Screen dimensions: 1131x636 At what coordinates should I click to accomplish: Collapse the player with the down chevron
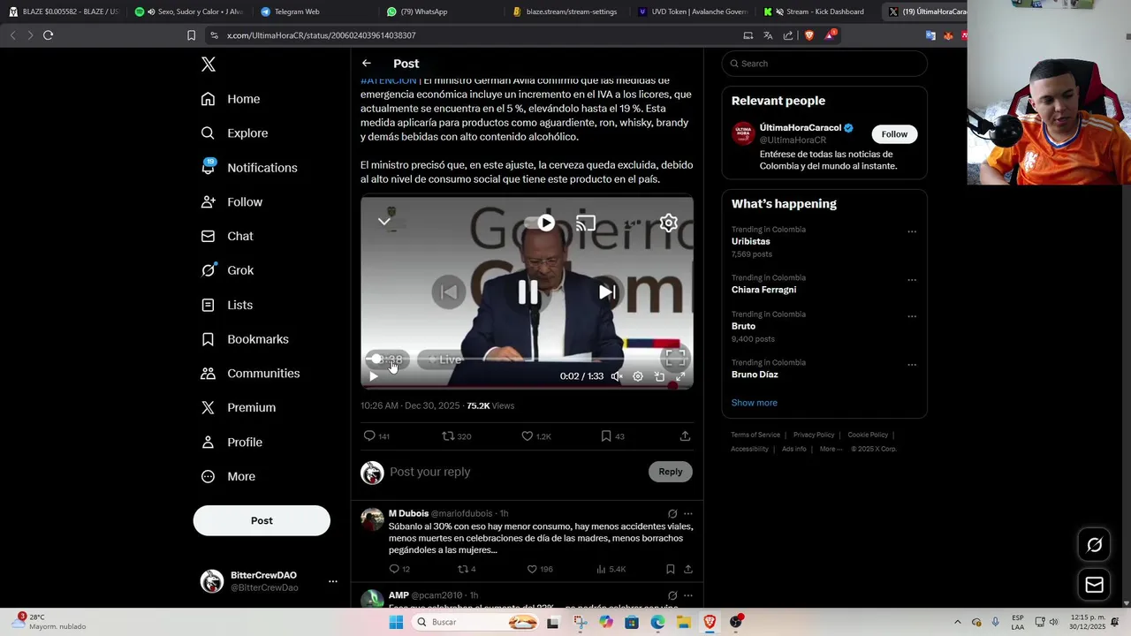(384, 222)
